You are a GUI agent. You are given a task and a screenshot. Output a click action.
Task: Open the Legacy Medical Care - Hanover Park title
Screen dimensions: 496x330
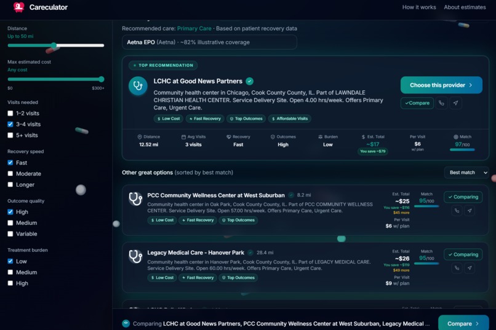click(196, 253)
